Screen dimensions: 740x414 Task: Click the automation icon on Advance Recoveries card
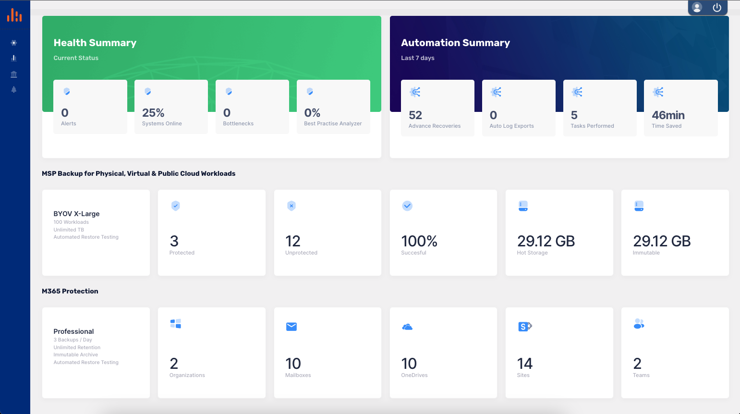point(415,92)
